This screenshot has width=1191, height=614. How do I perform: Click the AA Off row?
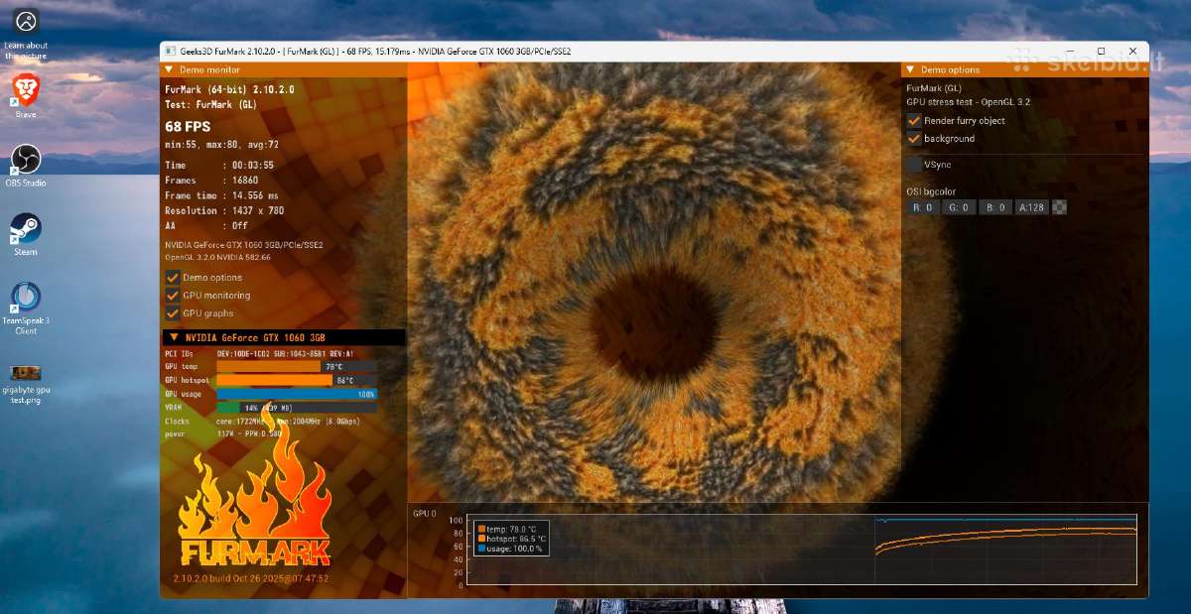coord(206,225)
